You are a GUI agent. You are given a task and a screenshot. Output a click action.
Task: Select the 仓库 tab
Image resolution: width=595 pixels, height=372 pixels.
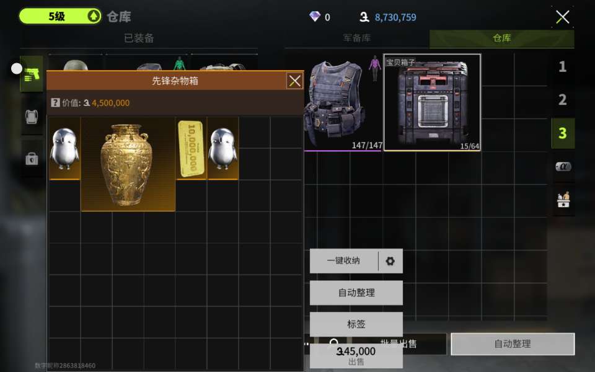coord(501,38)
